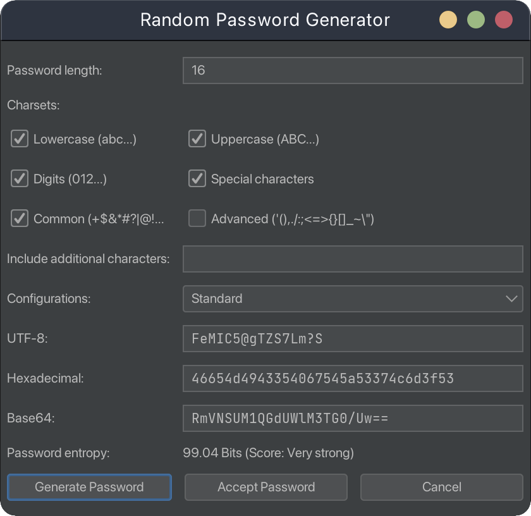The image size is (531, 516).
Task: Toggle the Special characters checkbox
Action: (x=198, y=179)
